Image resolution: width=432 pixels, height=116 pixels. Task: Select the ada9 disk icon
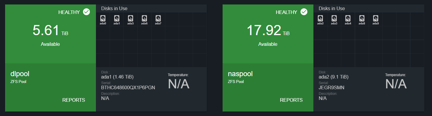pyautogui.click(x=376, y=20)
